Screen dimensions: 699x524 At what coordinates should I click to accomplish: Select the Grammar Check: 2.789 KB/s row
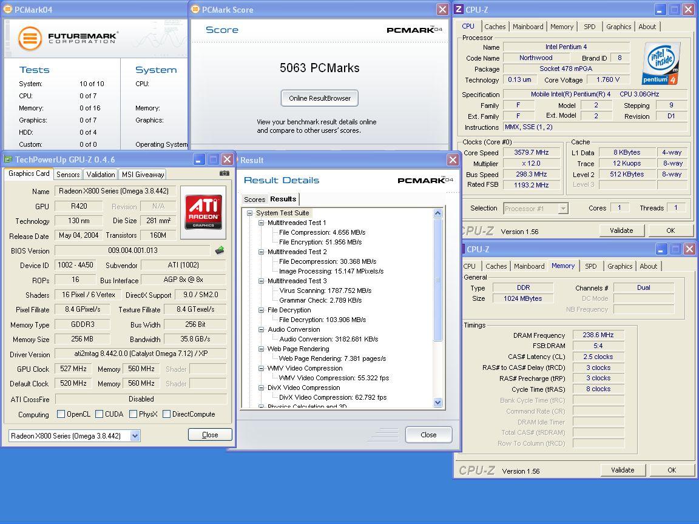(320, 300)
